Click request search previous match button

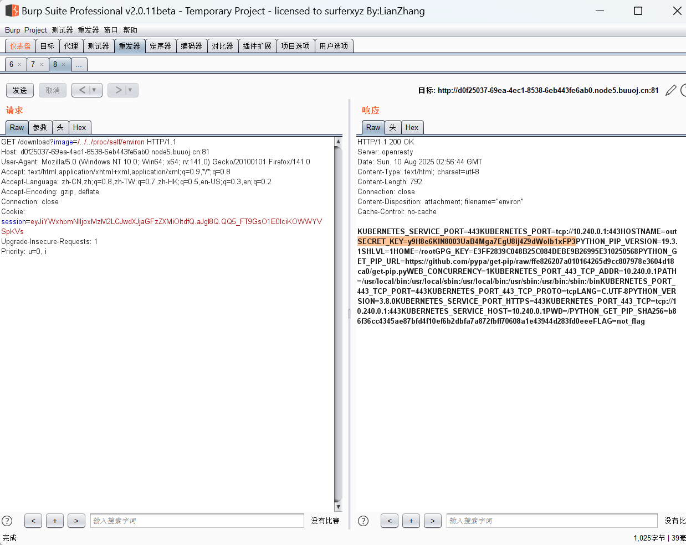pos(33,521)
